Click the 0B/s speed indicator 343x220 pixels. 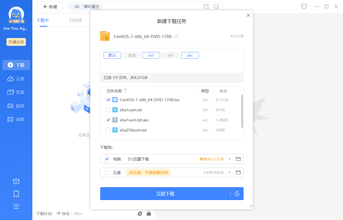click(78, 214)
